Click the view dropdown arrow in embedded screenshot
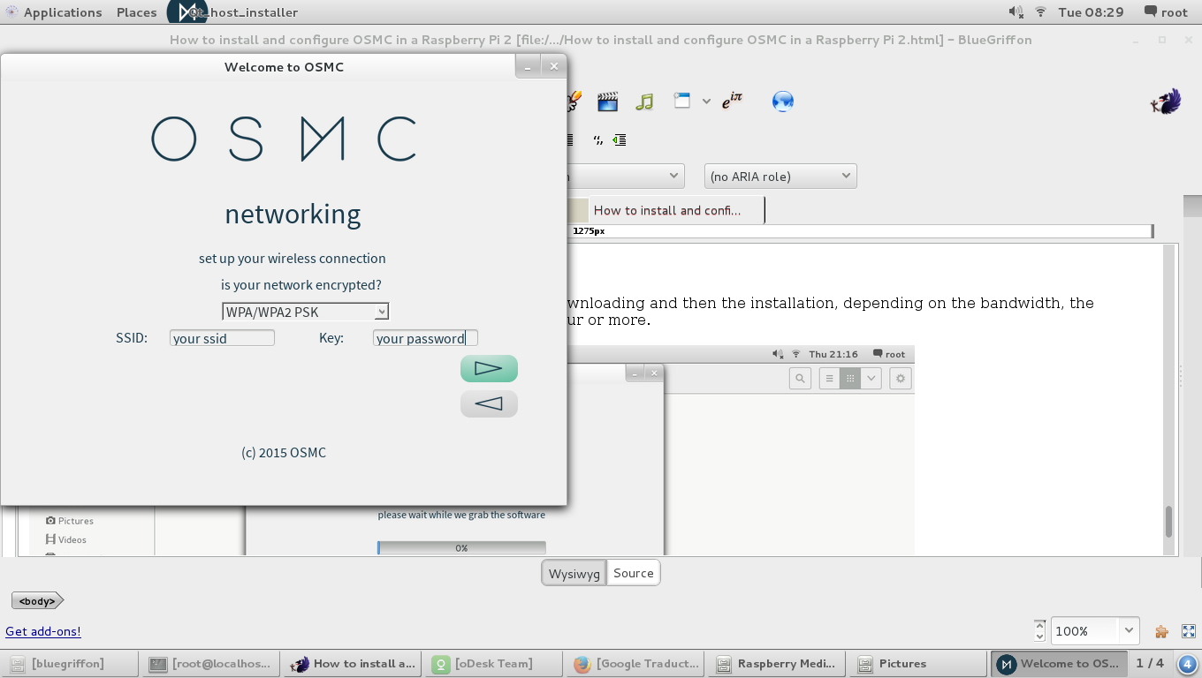Viewport: 1202px width, 678px height. click(x=871, y=379)
